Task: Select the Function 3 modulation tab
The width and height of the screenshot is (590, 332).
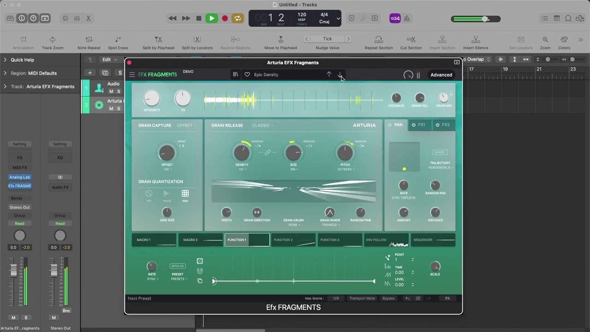Action: click(x=340, y=240)
